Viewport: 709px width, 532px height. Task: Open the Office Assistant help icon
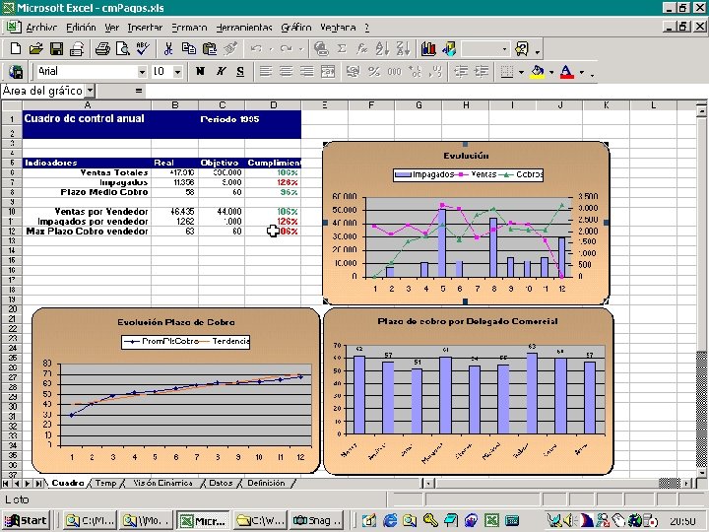(x=522, y=48)
